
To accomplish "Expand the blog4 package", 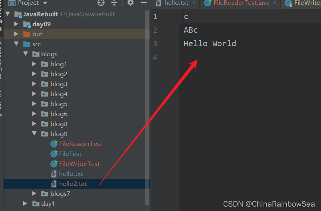I will point(34,94).
